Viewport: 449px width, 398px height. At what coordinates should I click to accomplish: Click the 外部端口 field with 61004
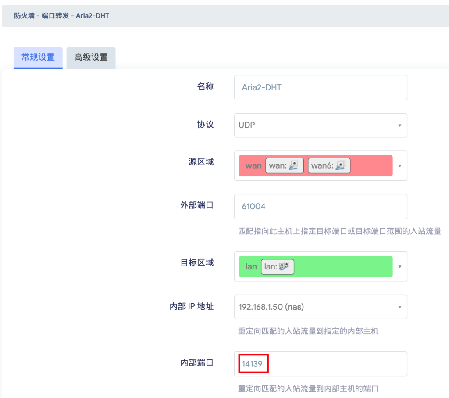(x=320, y=206)
